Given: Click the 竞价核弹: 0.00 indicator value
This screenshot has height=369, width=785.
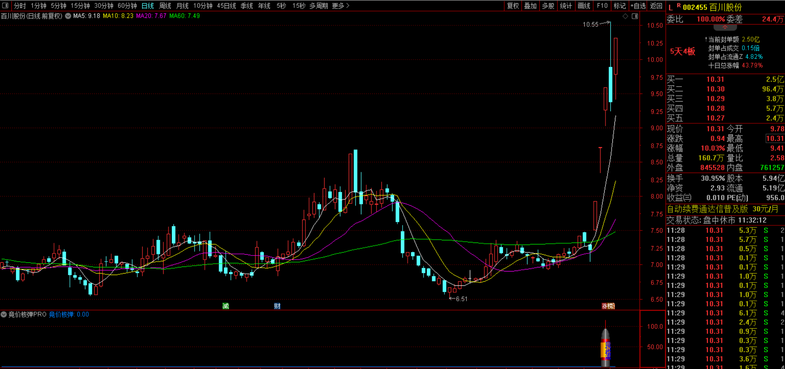Looking at the screenshot, I should click(69, 314).
